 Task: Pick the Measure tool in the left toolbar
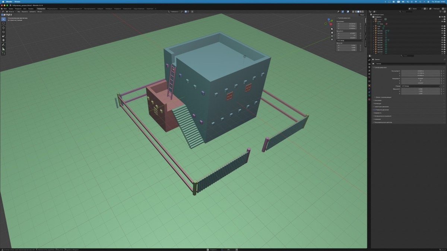click(3, 49)
